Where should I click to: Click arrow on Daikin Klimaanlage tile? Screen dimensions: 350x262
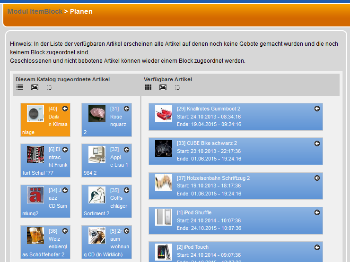(65, 109)
